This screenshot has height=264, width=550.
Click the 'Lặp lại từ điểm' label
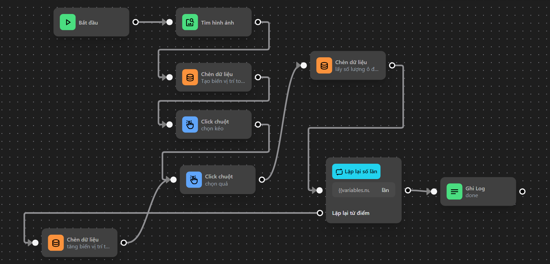[x=350, y=213]
